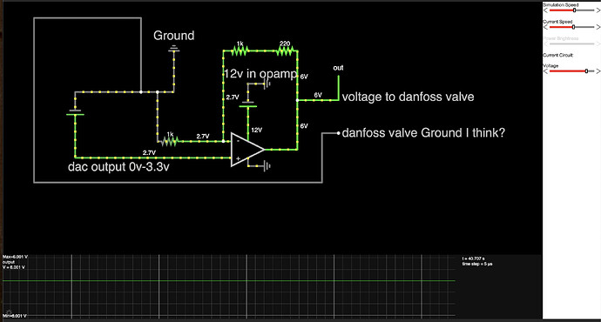Viewport: 601px width, 322px height.
Task: Click the ground symbol under Ground label
Action: (x=174, y=49)
